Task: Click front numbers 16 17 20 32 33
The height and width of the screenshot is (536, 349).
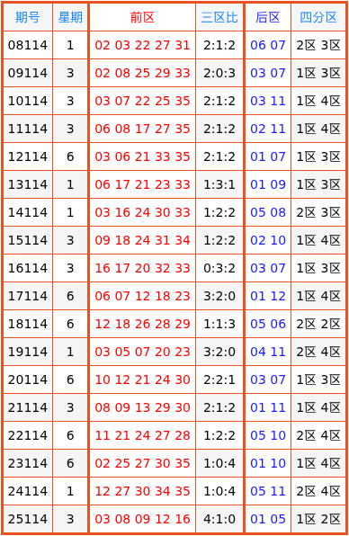Action: [x=142, y=268]
